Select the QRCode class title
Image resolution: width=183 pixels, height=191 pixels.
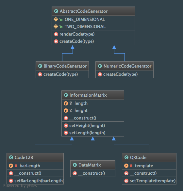point(138,157)
